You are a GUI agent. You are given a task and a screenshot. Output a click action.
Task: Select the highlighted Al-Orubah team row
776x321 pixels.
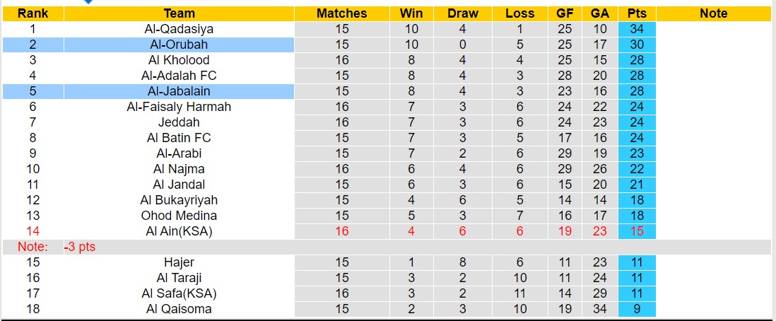tap(179, 45)
